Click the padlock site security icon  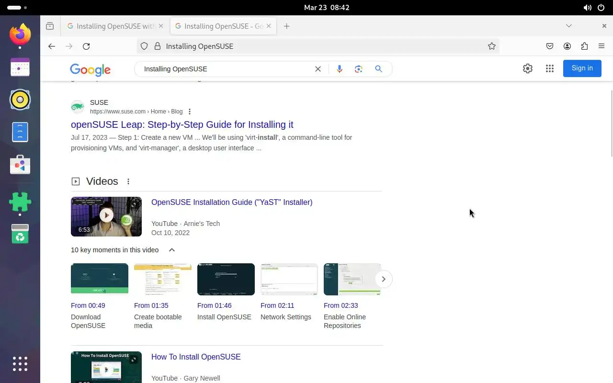pos(157,46)
